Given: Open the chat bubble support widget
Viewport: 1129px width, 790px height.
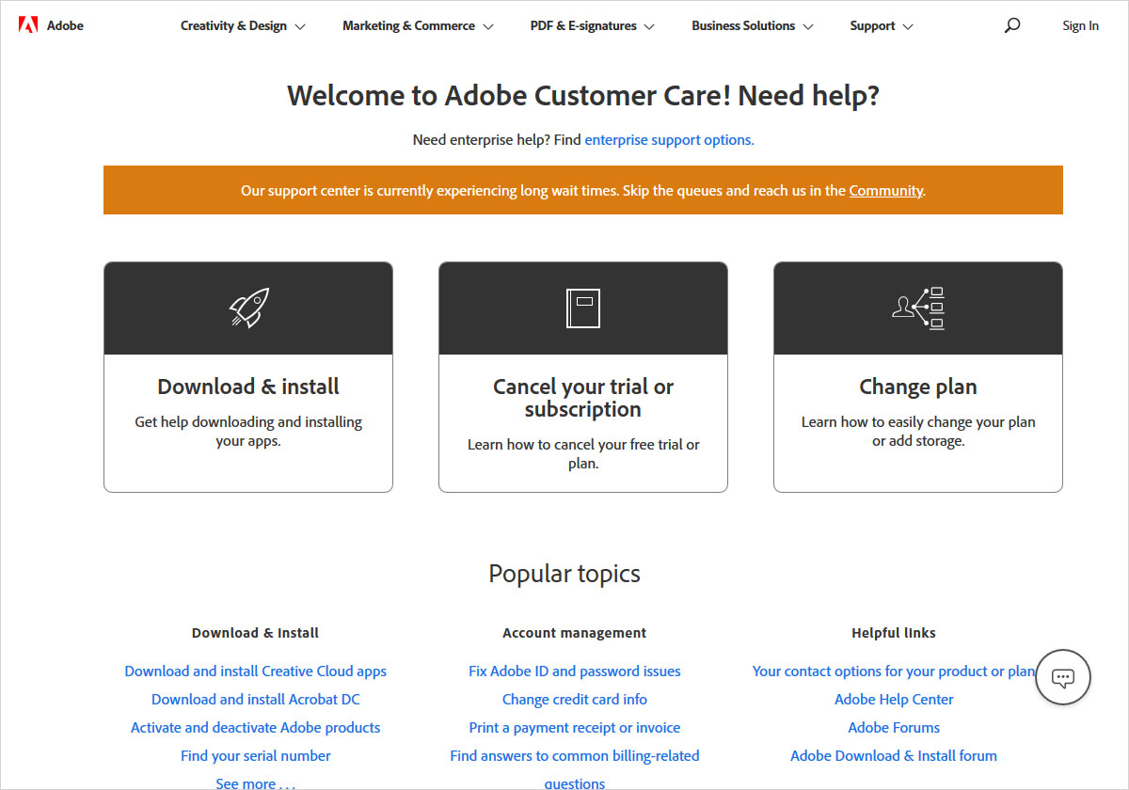Looking at the screenshot, I should [x=1063, y=677].
